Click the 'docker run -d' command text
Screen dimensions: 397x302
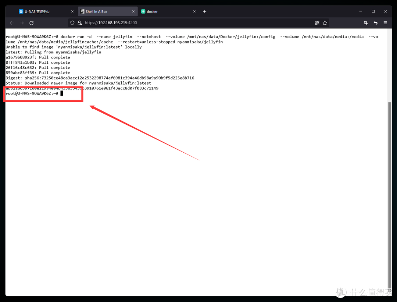coord(76,37)
